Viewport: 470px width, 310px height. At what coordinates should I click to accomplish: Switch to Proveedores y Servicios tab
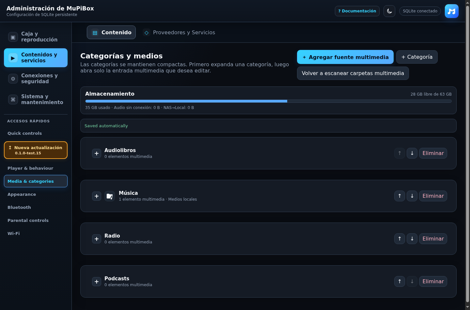179,33
